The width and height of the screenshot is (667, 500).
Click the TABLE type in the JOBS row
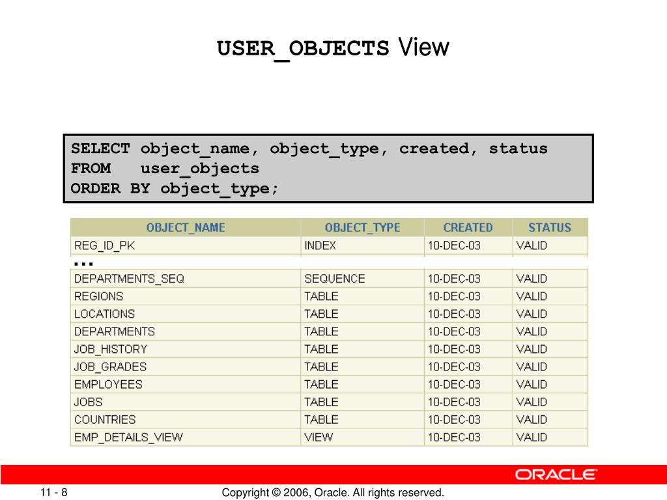pos(362,402)
